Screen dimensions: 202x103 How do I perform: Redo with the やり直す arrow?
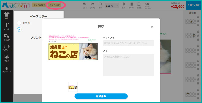pos(93,5)
